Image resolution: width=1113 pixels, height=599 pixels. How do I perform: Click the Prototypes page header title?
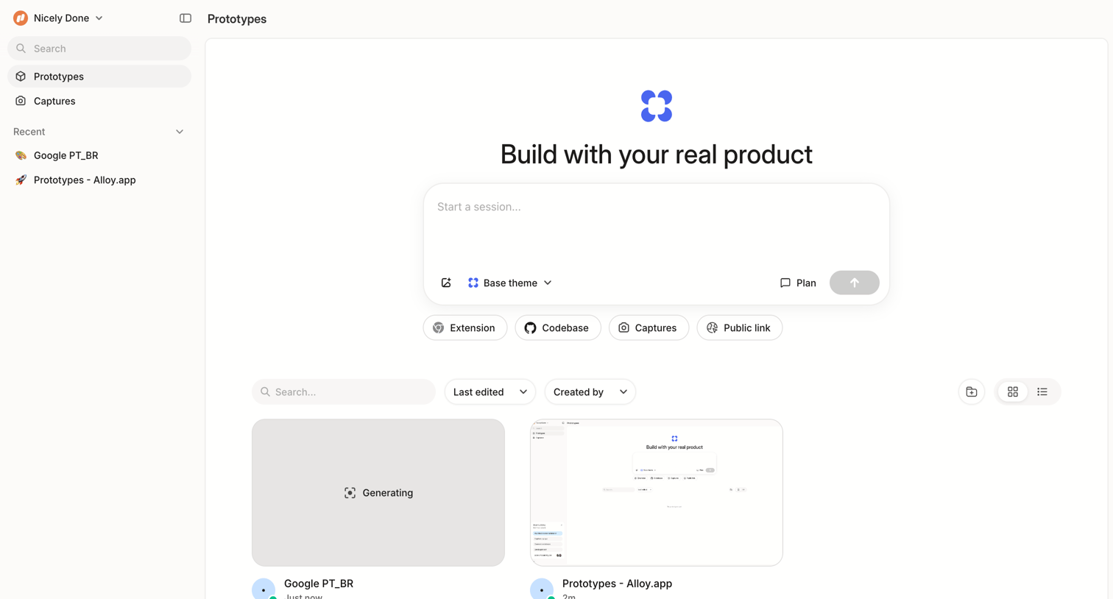(x=237, y=18)
